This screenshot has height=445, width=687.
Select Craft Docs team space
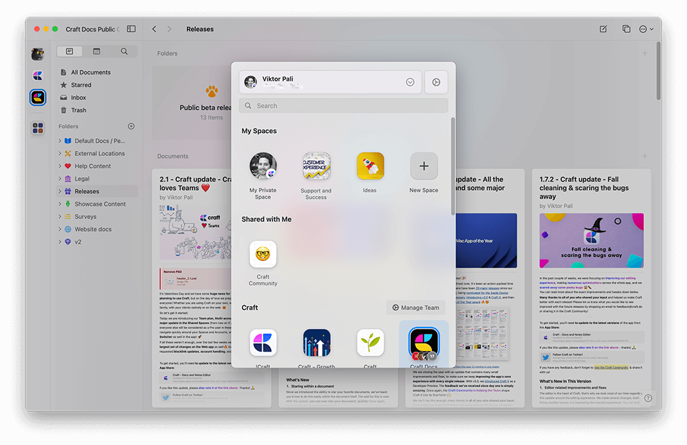click(424, 344)
